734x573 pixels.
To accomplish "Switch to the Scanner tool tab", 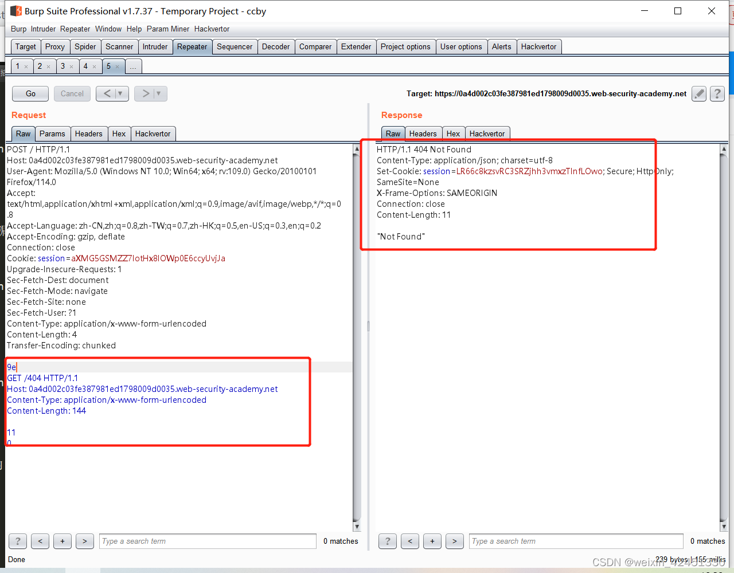I will click(x=119, y=46).
